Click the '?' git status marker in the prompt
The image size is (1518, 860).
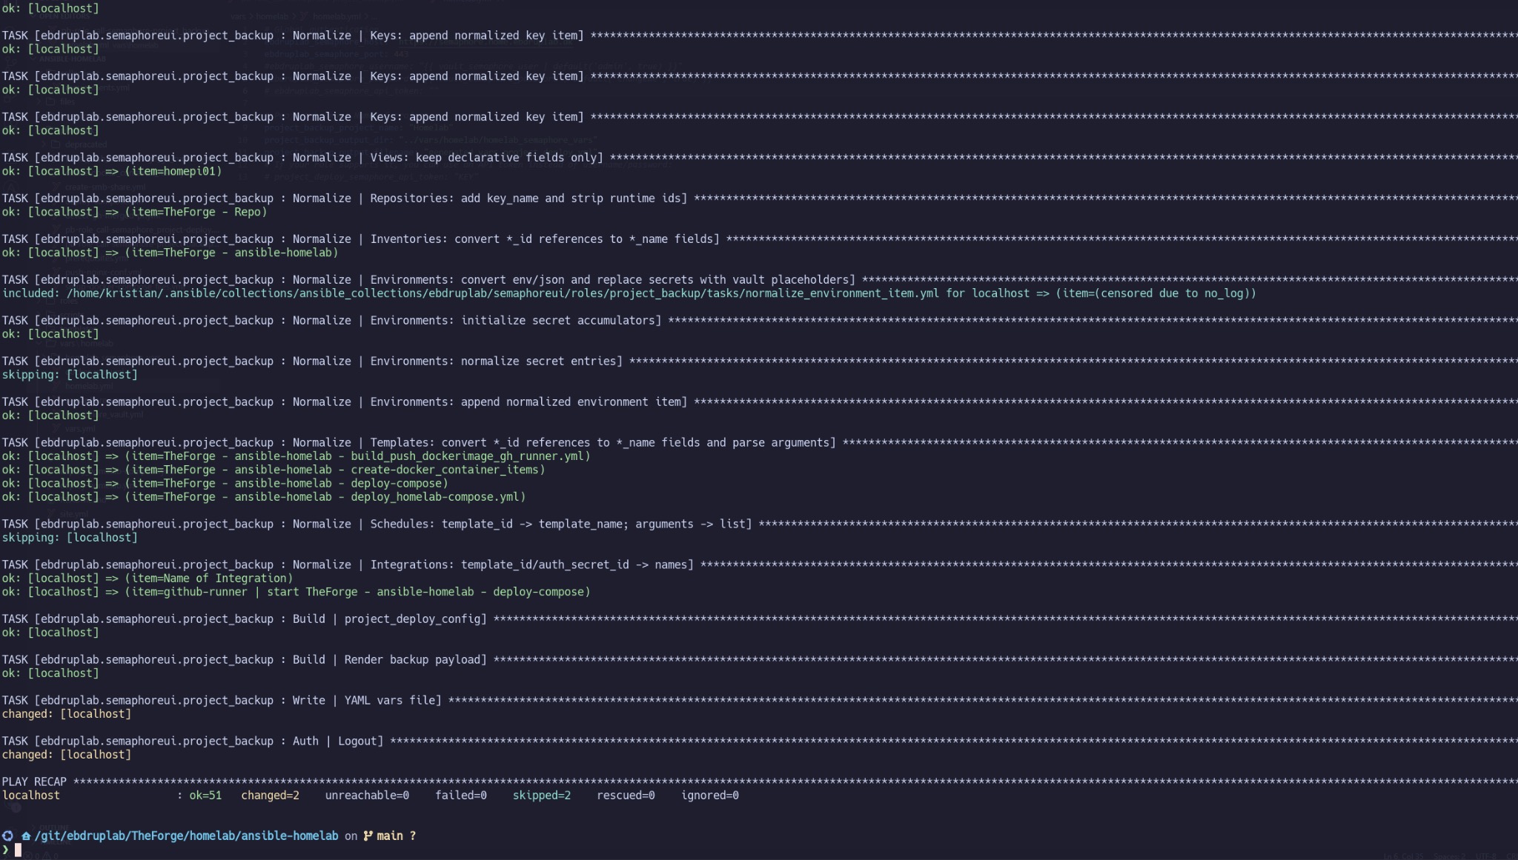pos(413,836)
